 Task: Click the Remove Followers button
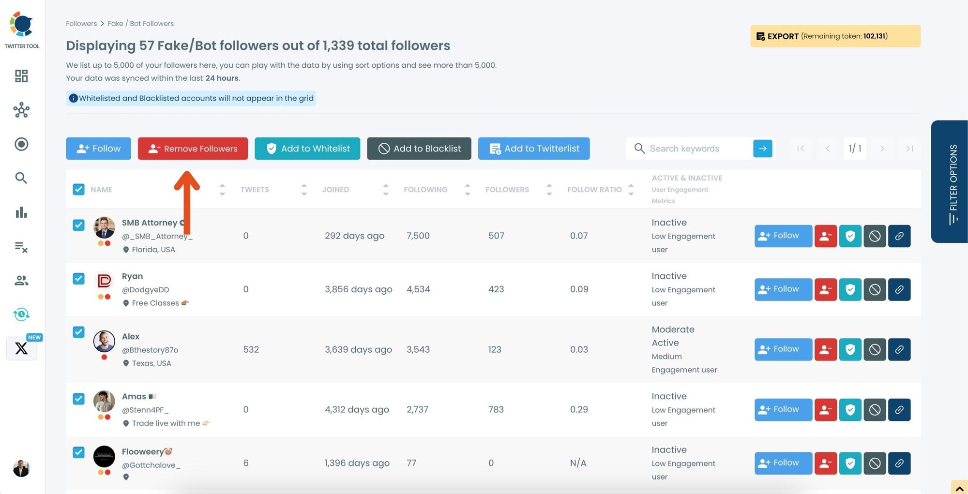coord(193,149)
